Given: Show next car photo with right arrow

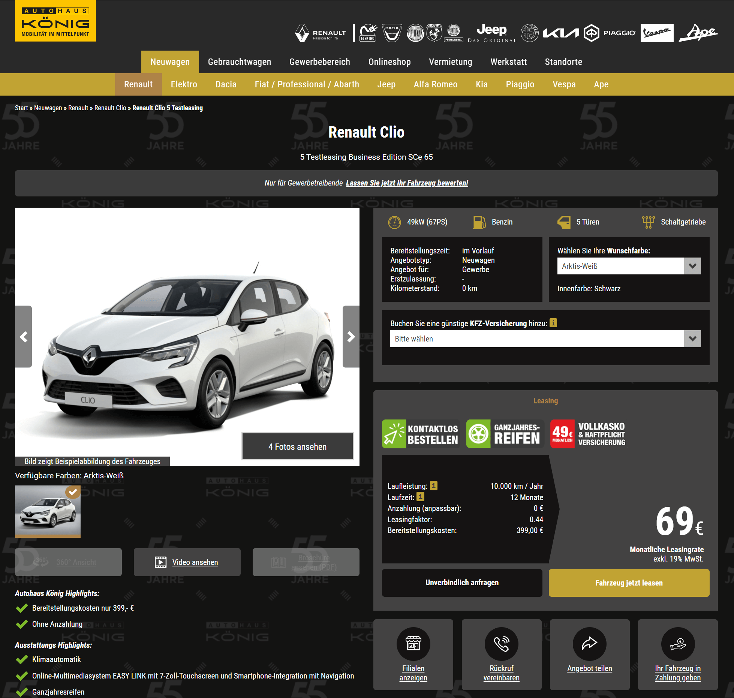Looking at the screenshot, I should 351,337.
